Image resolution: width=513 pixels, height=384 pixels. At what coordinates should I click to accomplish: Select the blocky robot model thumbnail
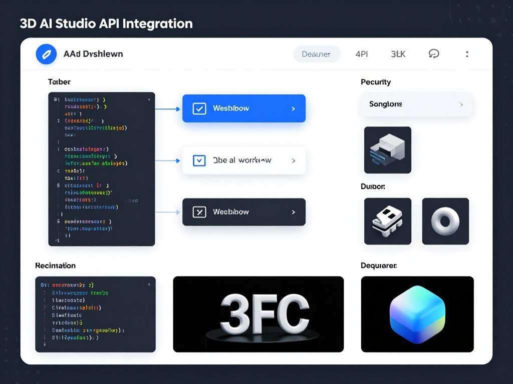click(387, 221)
